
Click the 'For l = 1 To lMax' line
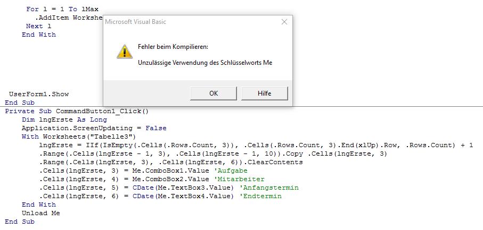tap(62, 9)
